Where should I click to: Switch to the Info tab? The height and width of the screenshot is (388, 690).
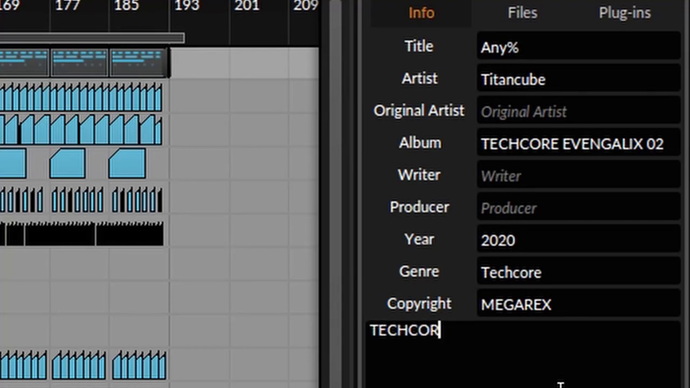(x=421, y=13)
